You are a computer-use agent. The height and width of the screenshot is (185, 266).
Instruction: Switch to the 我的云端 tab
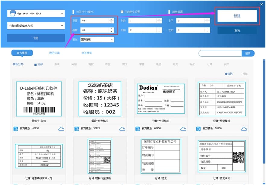pyautogui.click(x=54, y=53)
